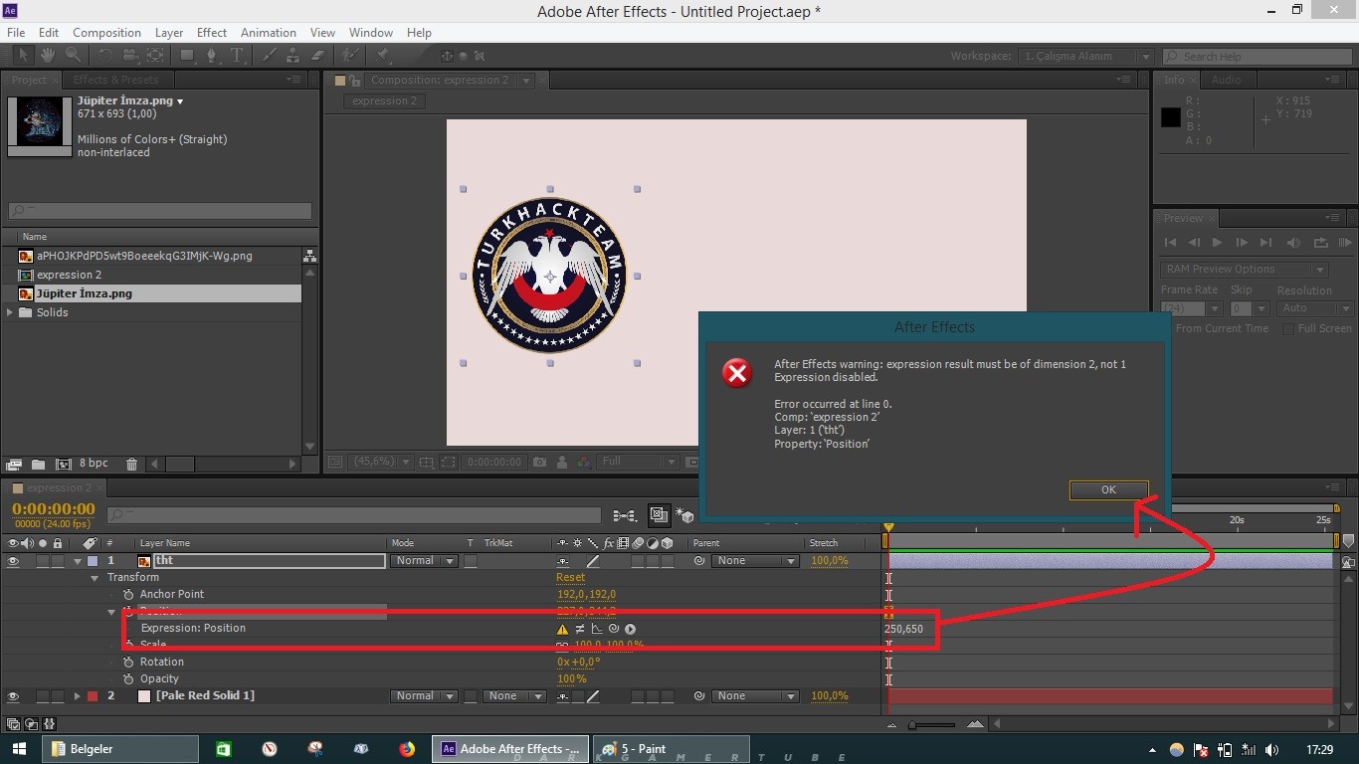Image resolution: width=1359 pixels, height=764 pixels.
Task: Open the expression language menu arrow
Action: (631, 629)
